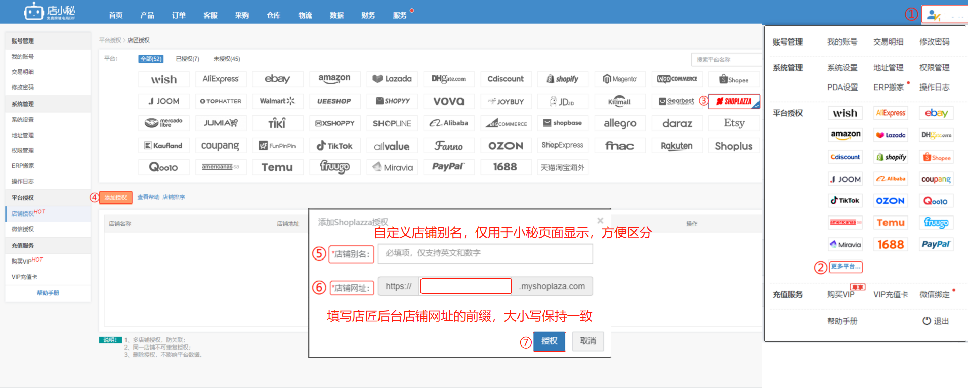Click 平台授权 breadcrumb link
This screenshot has width=968, height=389.
point(110,40)
